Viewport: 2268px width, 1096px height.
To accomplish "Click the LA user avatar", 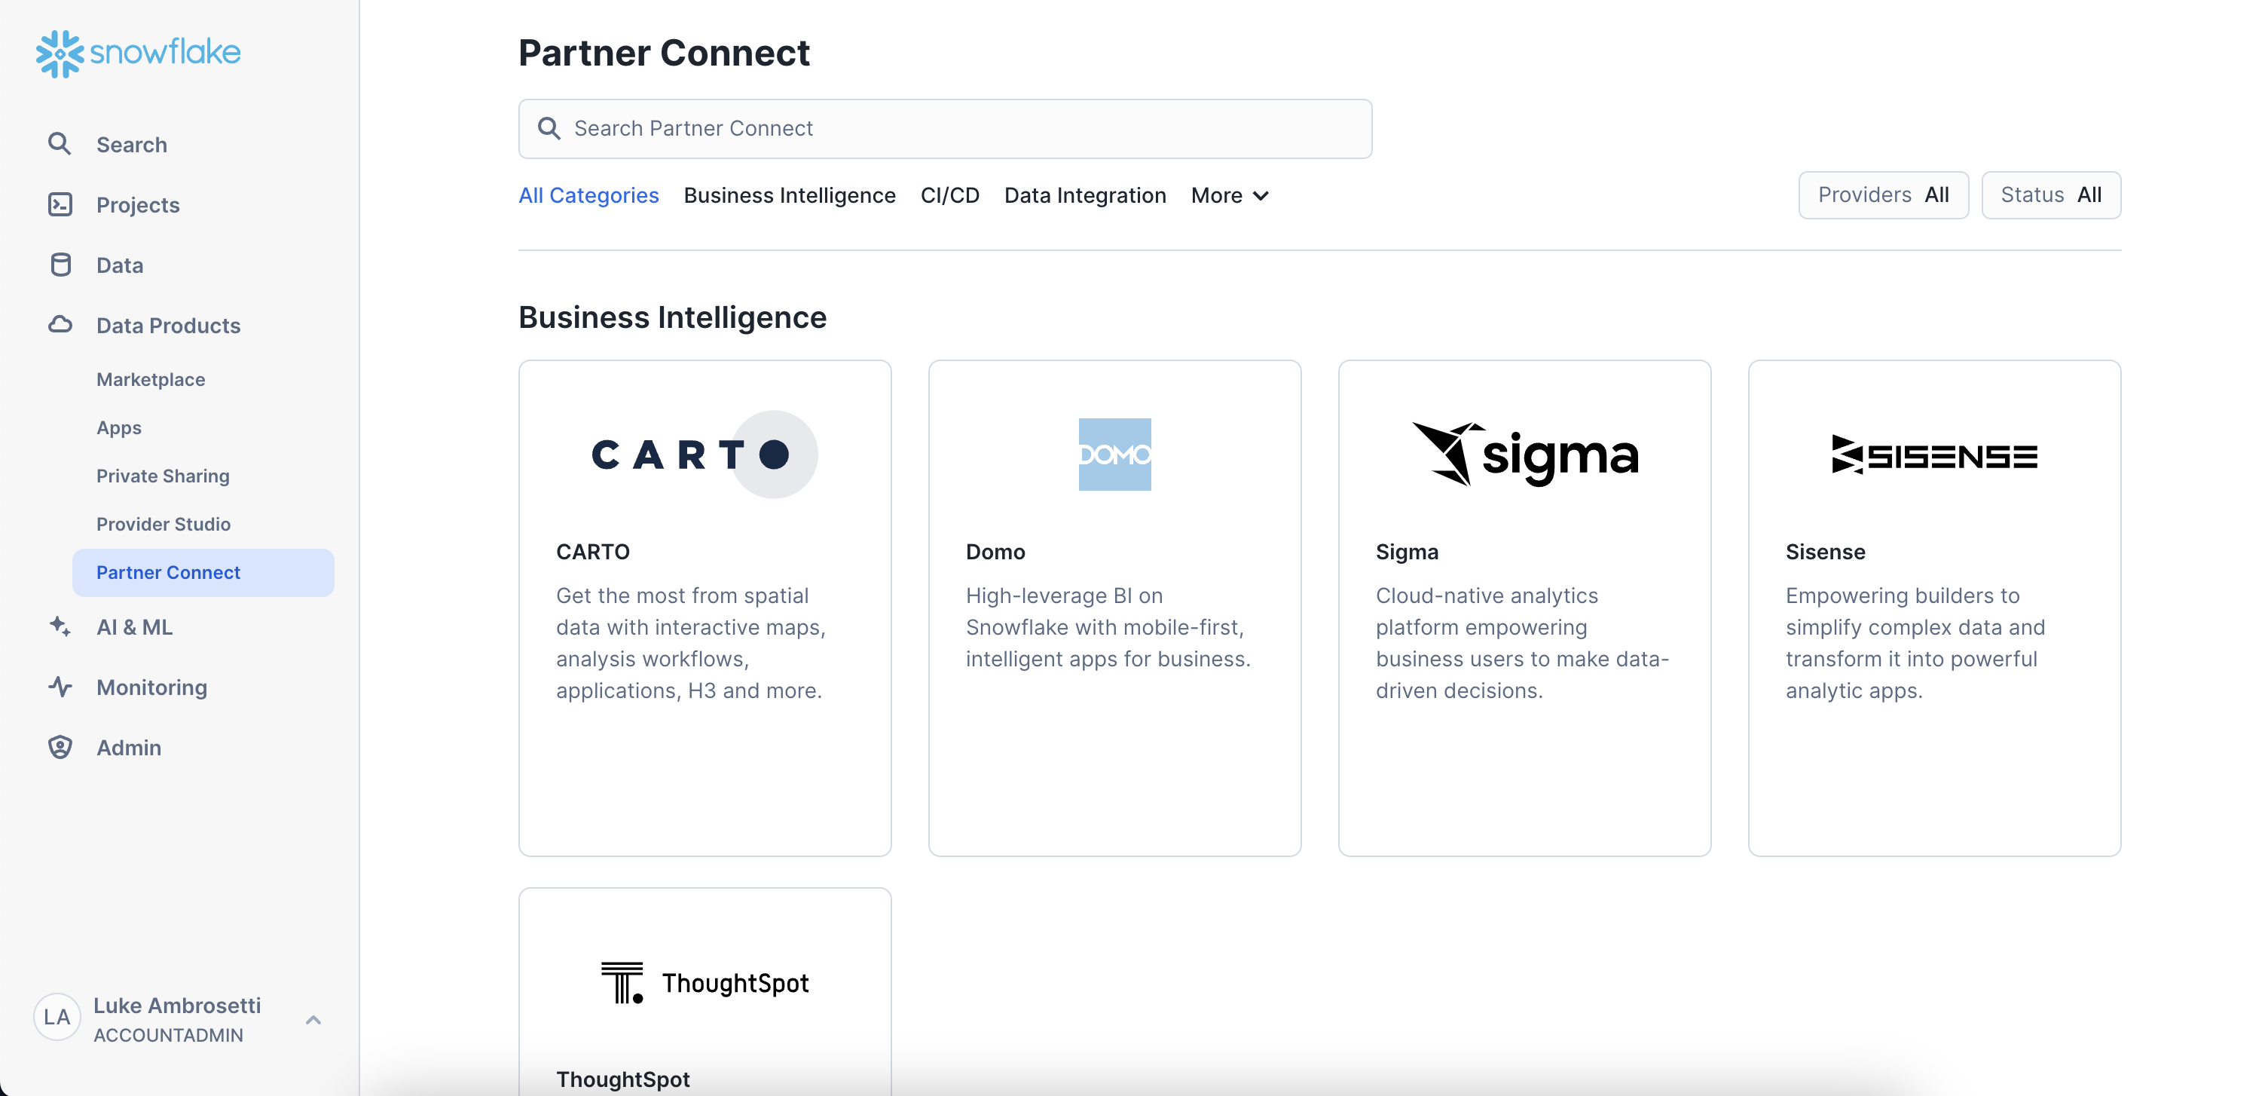I will pos(57,1018).
